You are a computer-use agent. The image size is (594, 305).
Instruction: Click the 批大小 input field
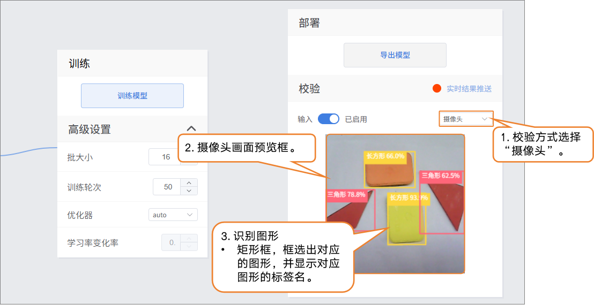tap(166, 157)
